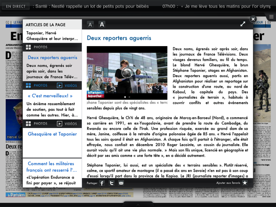Open the Ghesquière et Taponier article

coord(52,143)
